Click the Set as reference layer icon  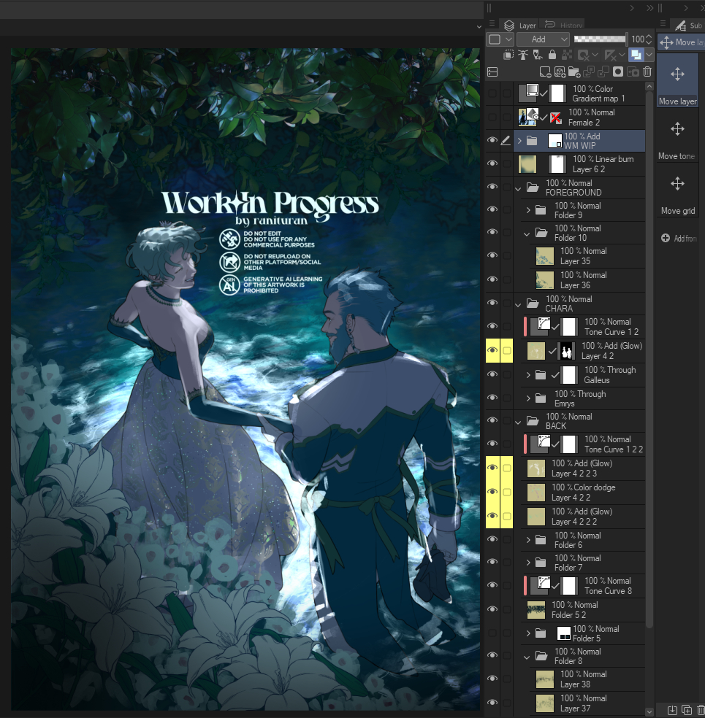[524, 55]
